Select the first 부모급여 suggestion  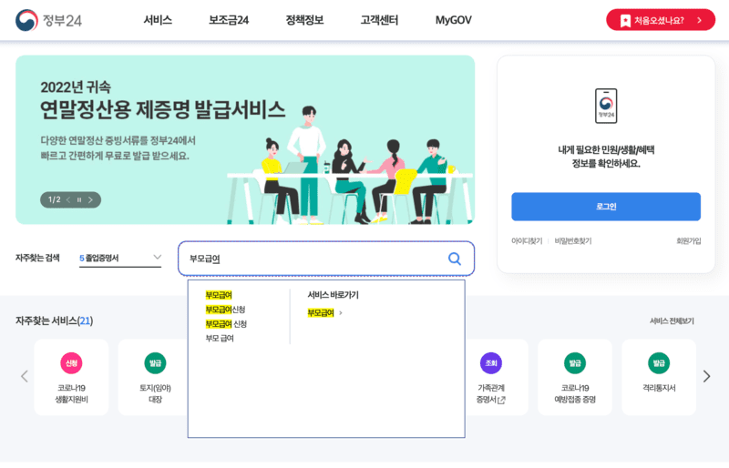click(219, 295)
